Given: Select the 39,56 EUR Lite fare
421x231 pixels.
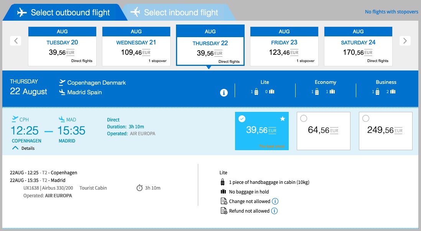Looking at the screenshot, I should [x=261, y=131].
